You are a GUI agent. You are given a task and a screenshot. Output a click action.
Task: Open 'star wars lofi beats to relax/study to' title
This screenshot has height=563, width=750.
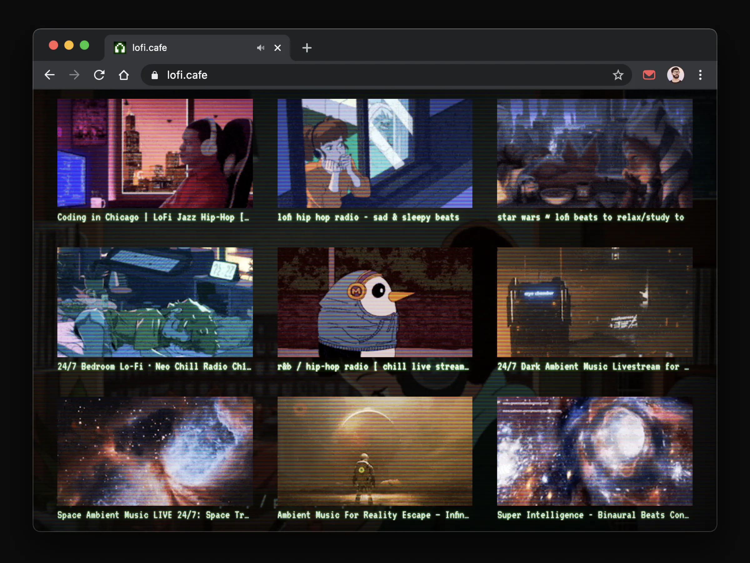click(x=591, y=217)
